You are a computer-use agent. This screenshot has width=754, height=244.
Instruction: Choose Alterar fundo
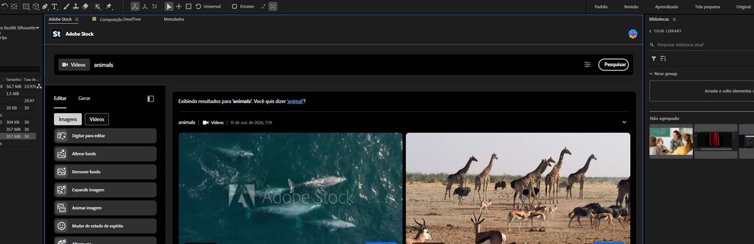[x=105, y=154]
